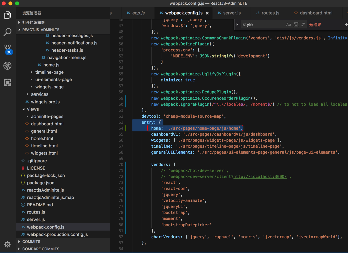Collapse the views folder
The image size is (348, 253).
coord(33,109)
